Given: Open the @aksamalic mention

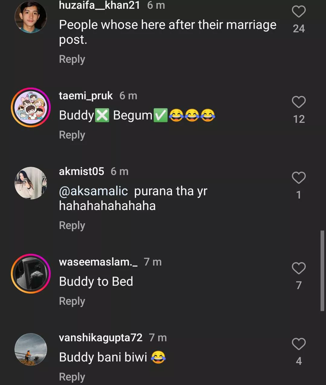Looking at the screenshot, I should pyautogui.click(x=93, y=191).
